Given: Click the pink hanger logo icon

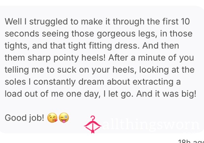Looking at the screenshot, I should pos(92,124).
